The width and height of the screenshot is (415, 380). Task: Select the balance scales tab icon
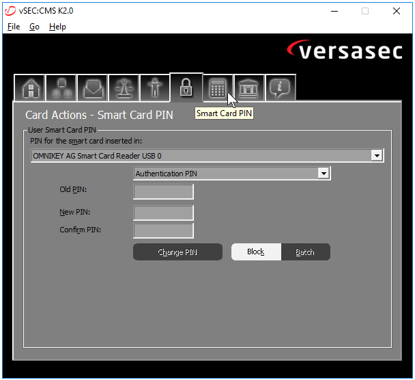tap(124, 87)
